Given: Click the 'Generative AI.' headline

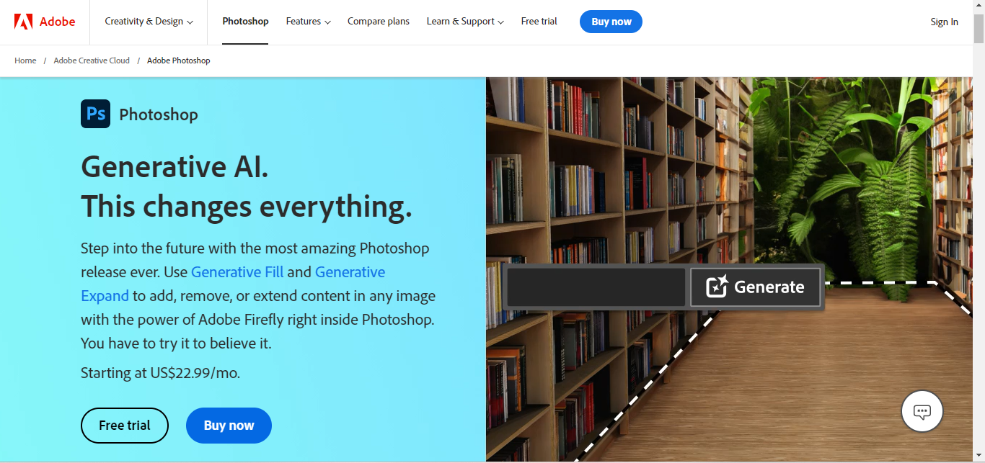Looking at the screenshot, I should tap(175, 167).
